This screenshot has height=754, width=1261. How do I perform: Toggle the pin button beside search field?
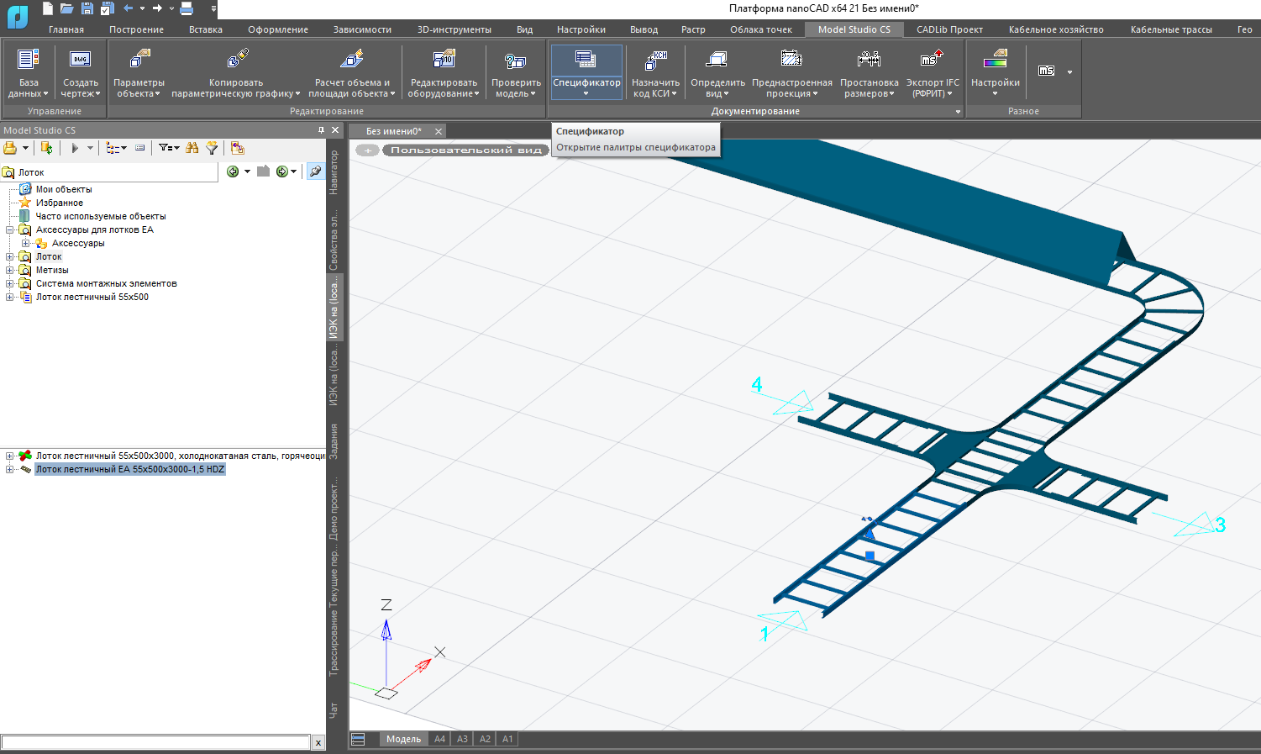pos(315,171)
